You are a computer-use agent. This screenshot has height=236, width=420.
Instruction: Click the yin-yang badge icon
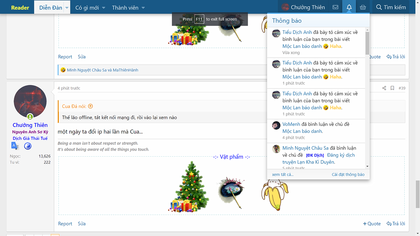point(28,146)
